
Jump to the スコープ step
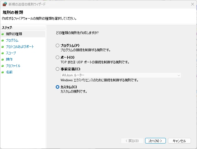(11, 53)
